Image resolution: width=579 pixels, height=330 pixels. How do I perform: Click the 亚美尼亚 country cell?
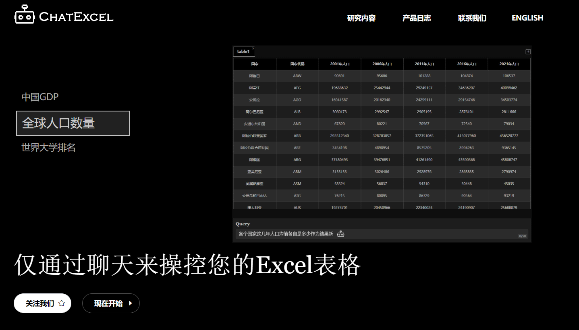pyautogui.click(x=255, y=172)
